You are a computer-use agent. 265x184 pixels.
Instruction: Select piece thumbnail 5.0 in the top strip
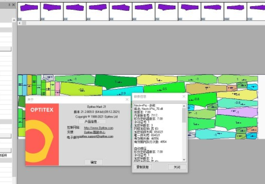[x=121, y=11]
